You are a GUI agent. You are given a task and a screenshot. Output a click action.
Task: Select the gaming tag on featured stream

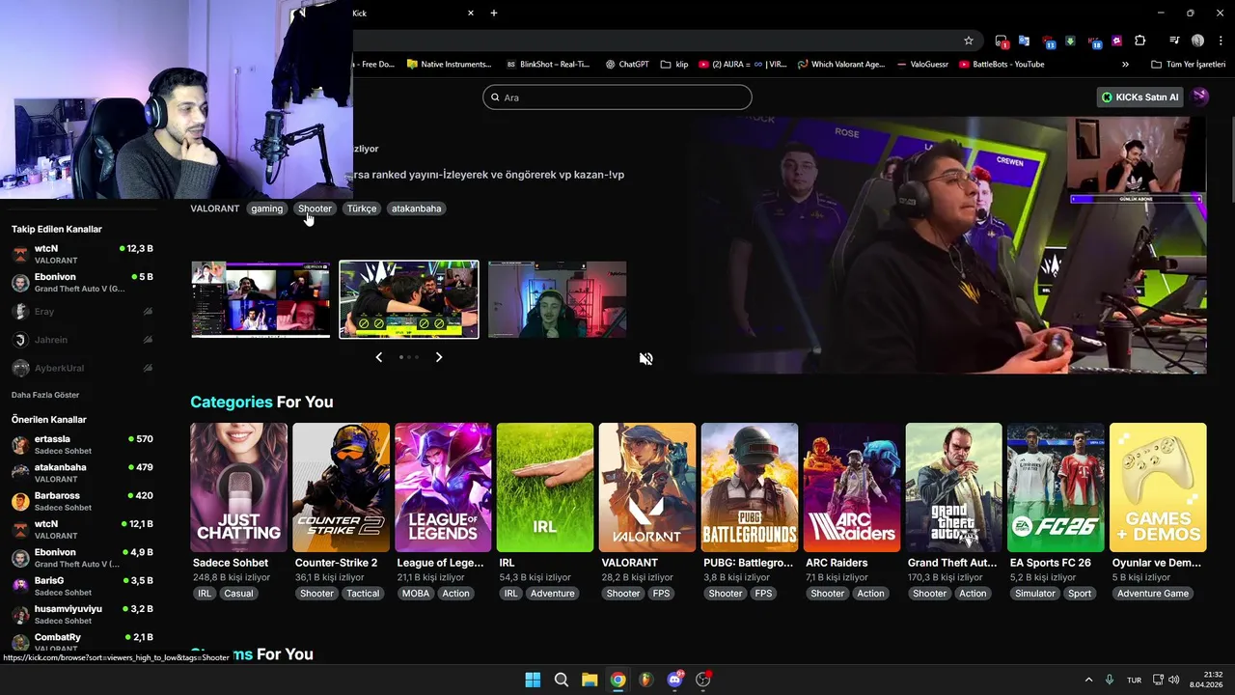[266, 208]
